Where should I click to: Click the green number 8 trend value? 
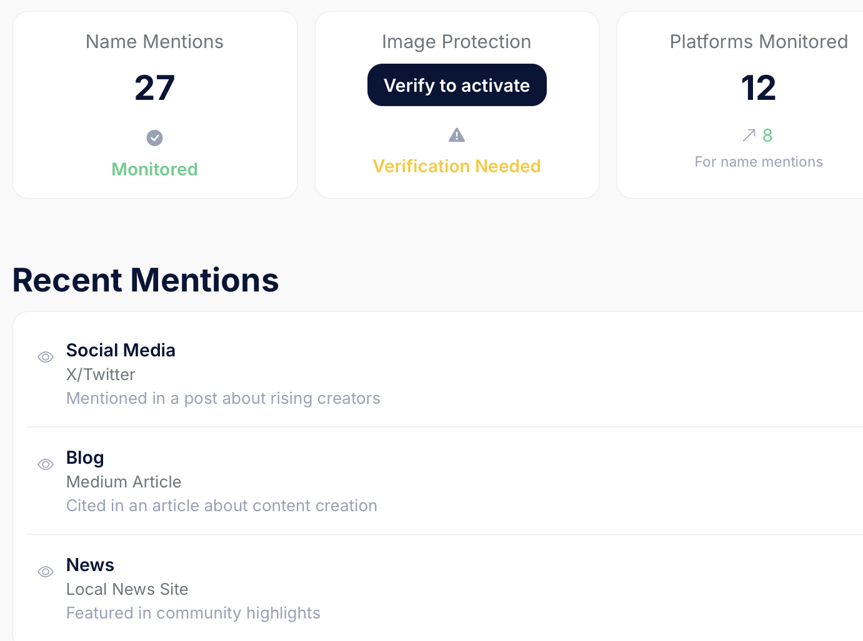click(767, 135)
